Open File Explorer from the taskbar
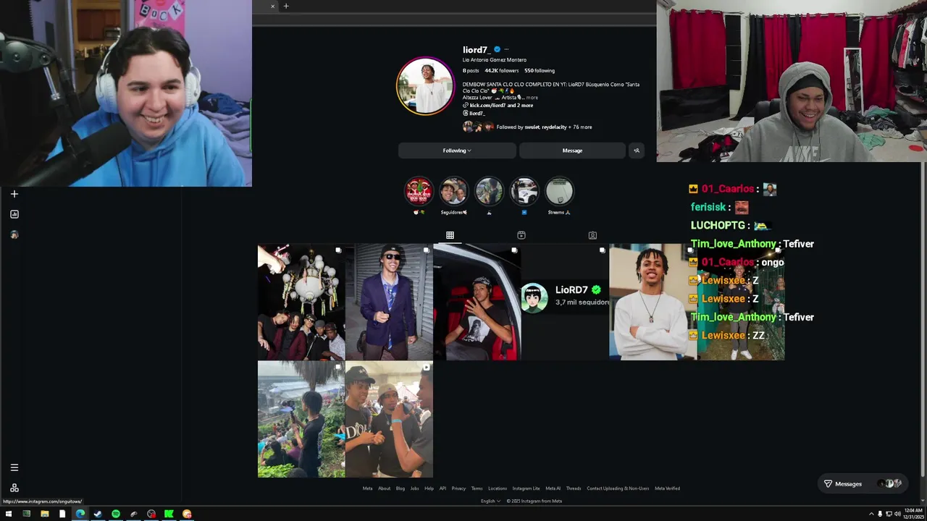The image size is (927, 521). 44,514
